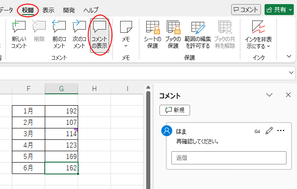Screen dimensions: 297x189
Task: Select column H header
Action: (x=94, y=88)
